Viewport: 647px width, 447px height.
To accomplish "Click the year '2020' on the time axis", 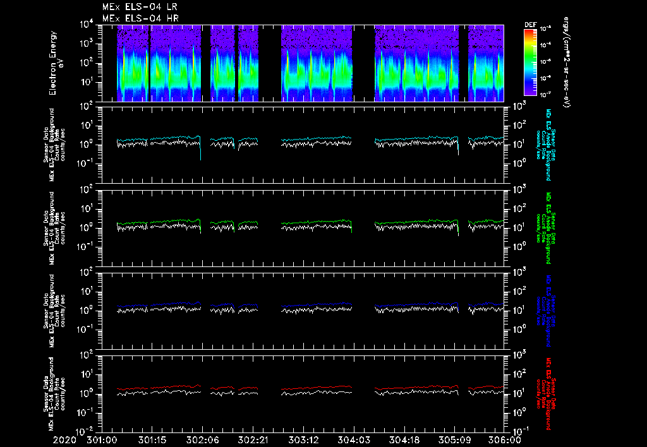I will point(64,440).
